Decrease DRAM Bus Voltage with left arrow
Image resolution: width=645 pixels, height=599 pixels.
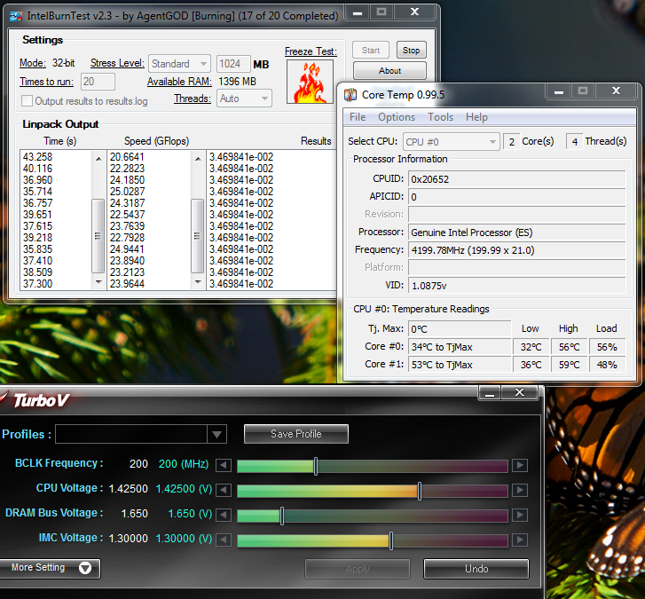click(224, 515)
